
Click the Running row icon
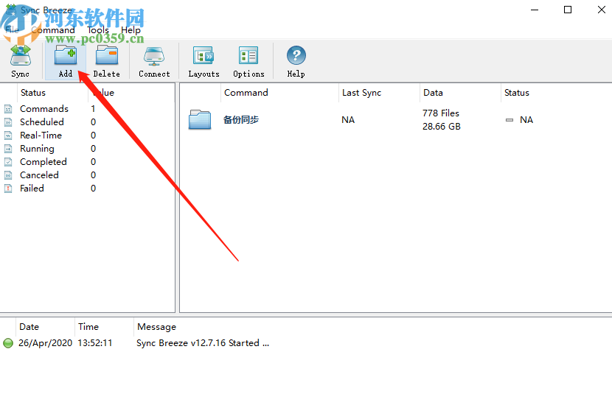8,149
